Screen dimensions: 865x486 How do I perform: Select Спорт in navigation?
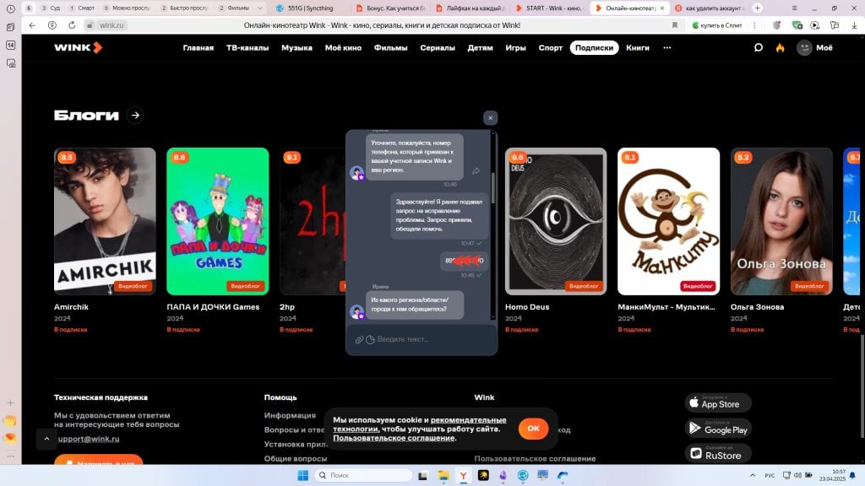coord(551,48)
